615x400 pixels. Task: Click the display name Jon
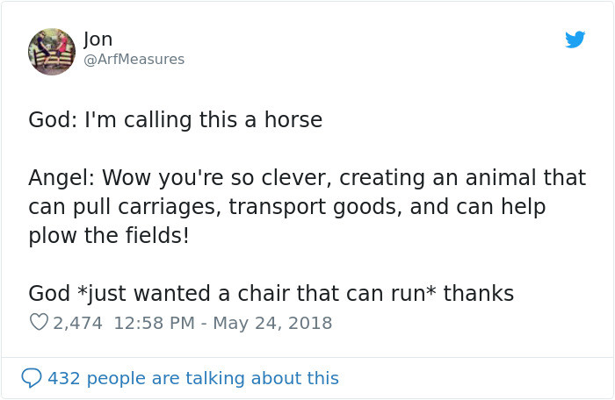coord(98,39)
